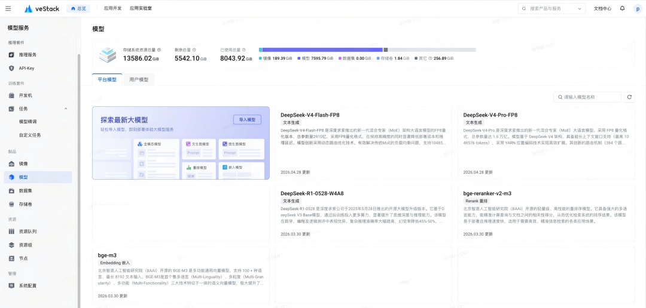
Task: Open the DeepSeek-R1-0528-W4A8 model card
Action: tap(364, 213)
